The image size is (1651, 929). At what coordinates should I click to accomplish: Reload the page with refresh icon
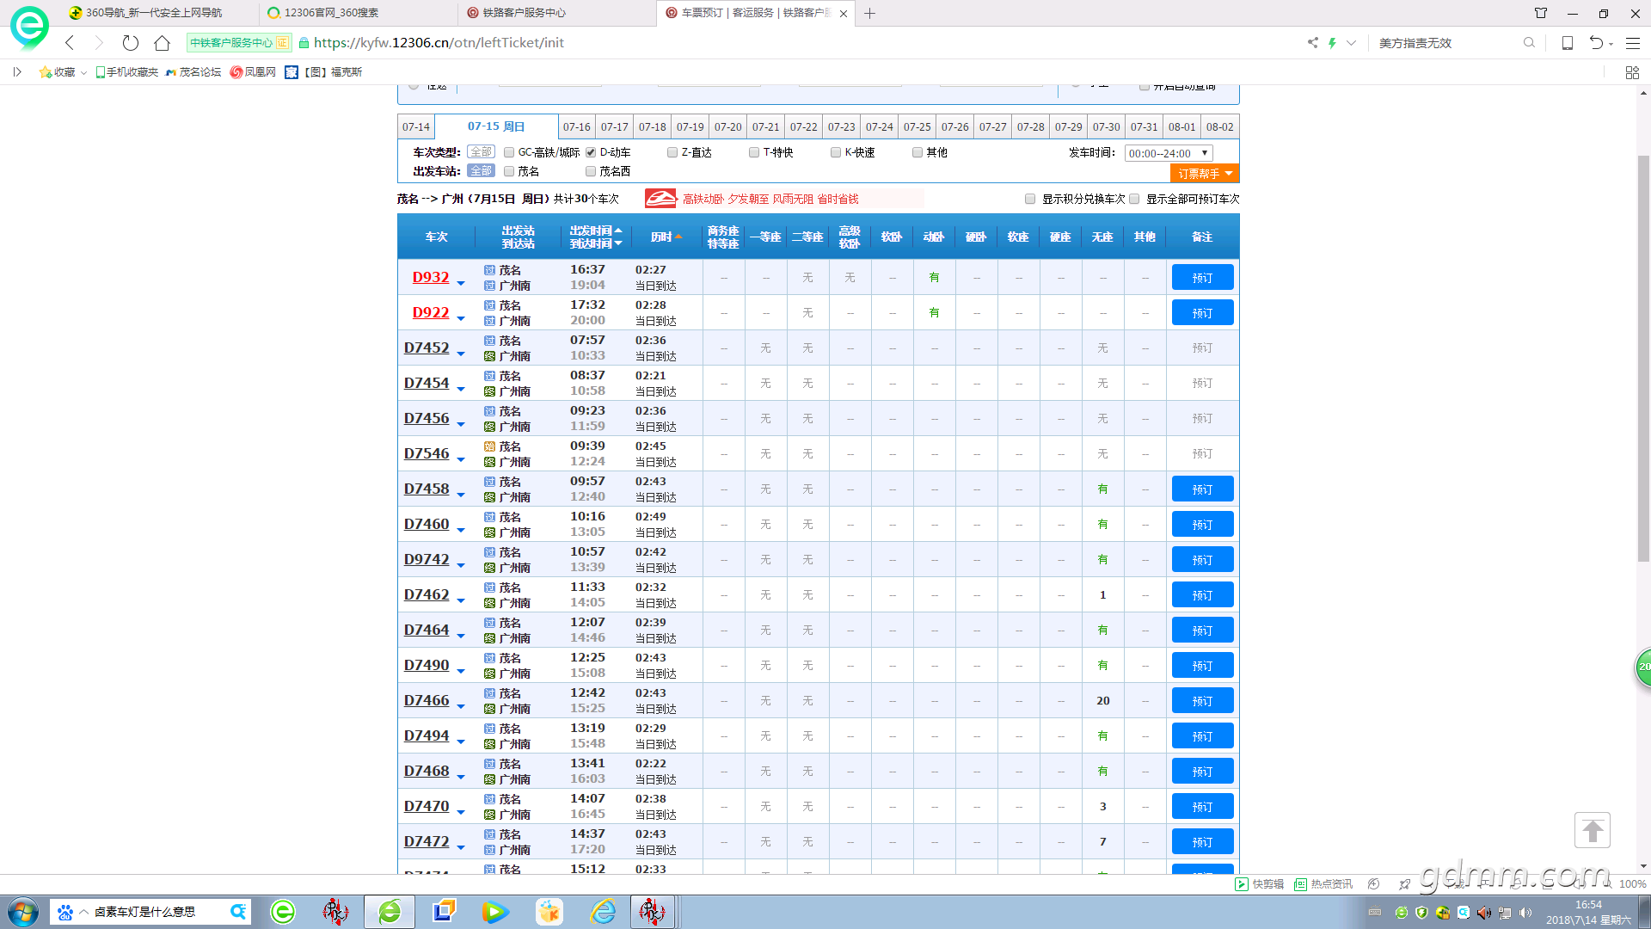130,42
